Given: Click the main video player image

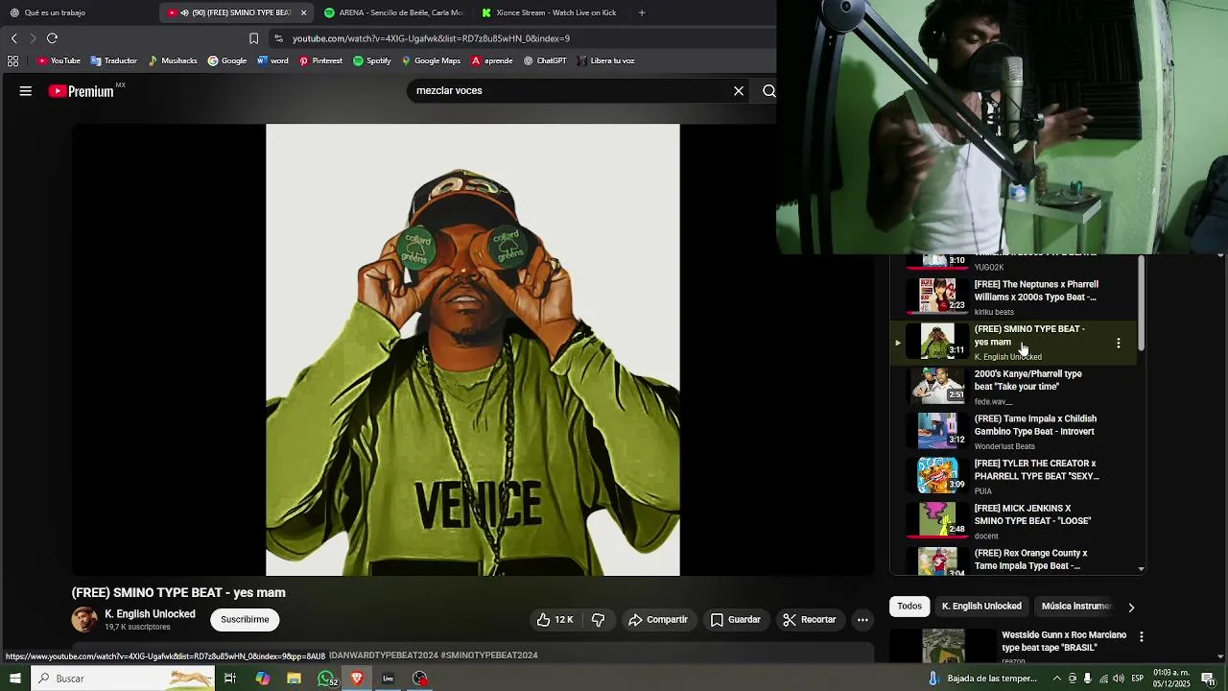Looking at the screenshot, I should (473, 350).
